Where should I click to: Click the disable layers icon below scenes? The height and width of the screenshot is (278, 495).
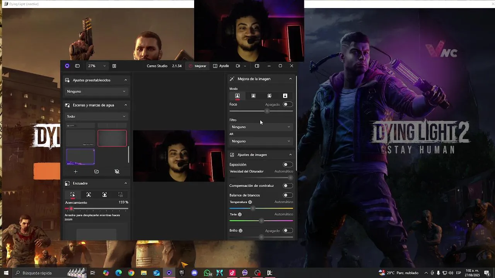pyautogui.click(x=117, y=171)
